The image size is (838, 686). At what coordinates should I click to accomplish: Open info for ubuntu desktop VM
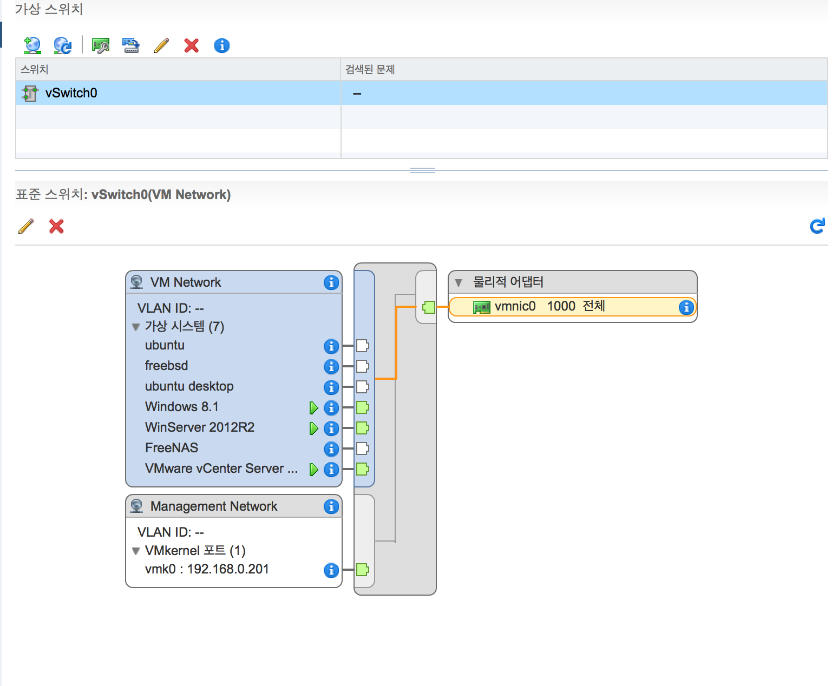tap(331, 387)
